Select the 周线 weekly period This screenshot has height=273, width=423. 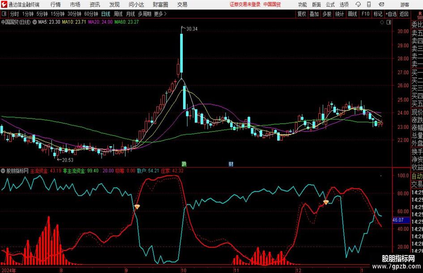click(x=118, y=14)
